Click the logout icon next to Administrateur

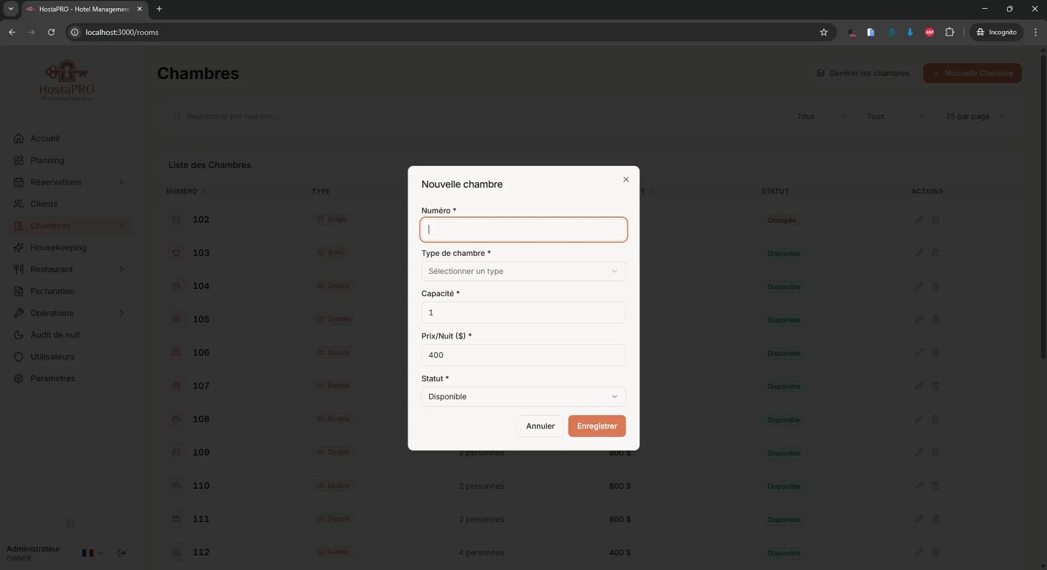pyautogui.click(x=121, y=554)
